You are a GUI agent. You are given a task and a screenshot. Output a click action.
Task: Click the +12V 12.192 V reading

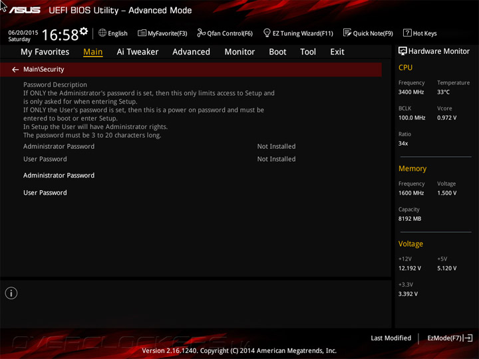coord(409,269)
